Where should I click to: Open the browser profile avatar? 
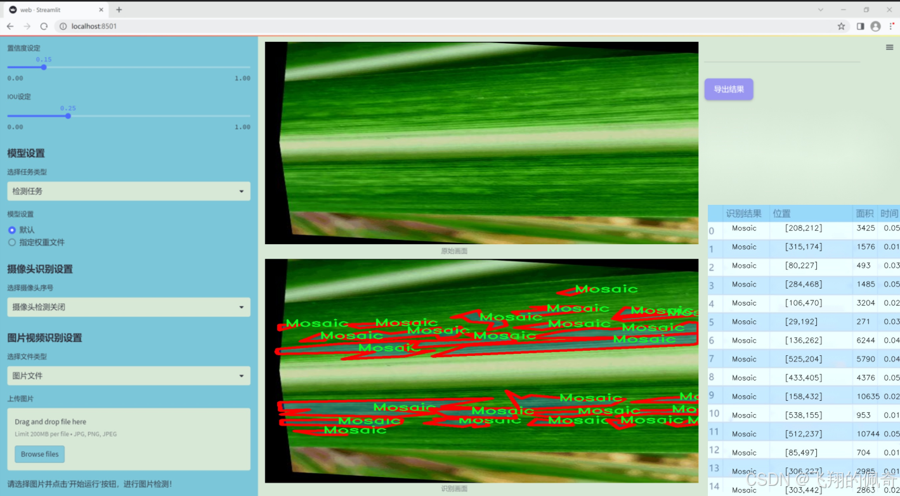tap(875, 26)
